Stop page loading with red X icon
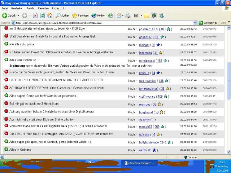231x173 pixels. 35,15
